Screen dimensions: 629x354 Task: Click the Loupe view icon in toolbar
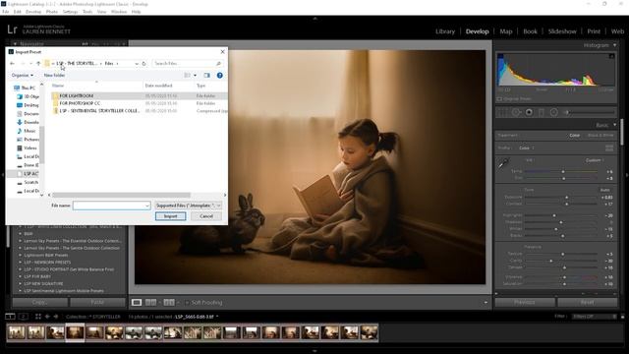pos(137,302)
